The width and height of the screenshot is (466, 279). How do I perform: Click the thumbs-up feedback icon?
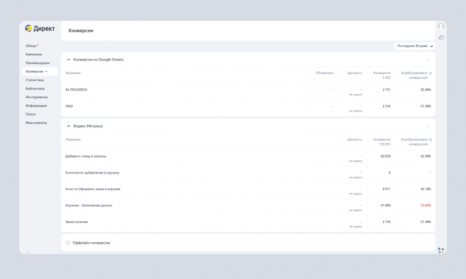click(441, 37)
